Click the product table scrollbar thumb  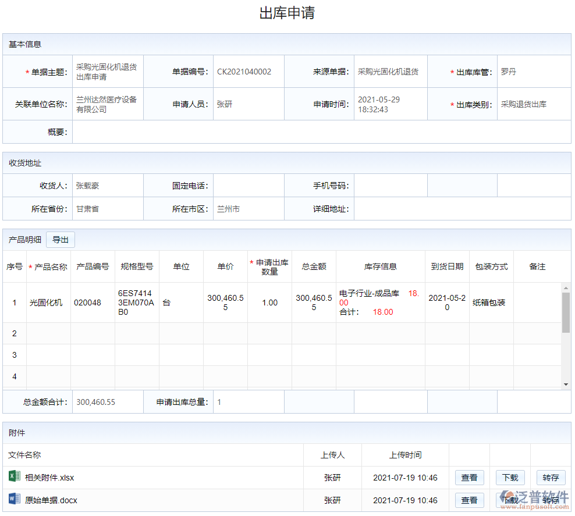point(566,312)
